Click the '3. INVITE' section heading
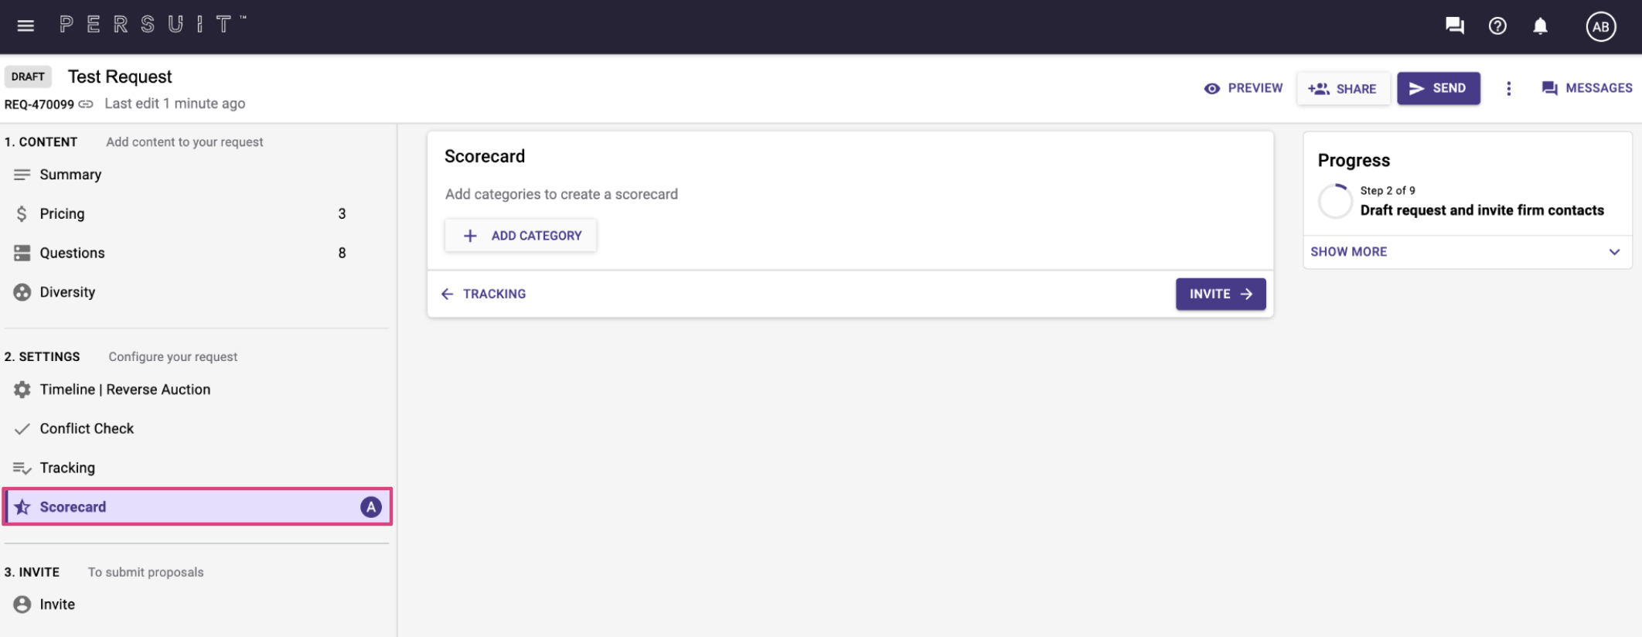The width and height of the screenshot is (1642, 637). [x=32, y=572]
